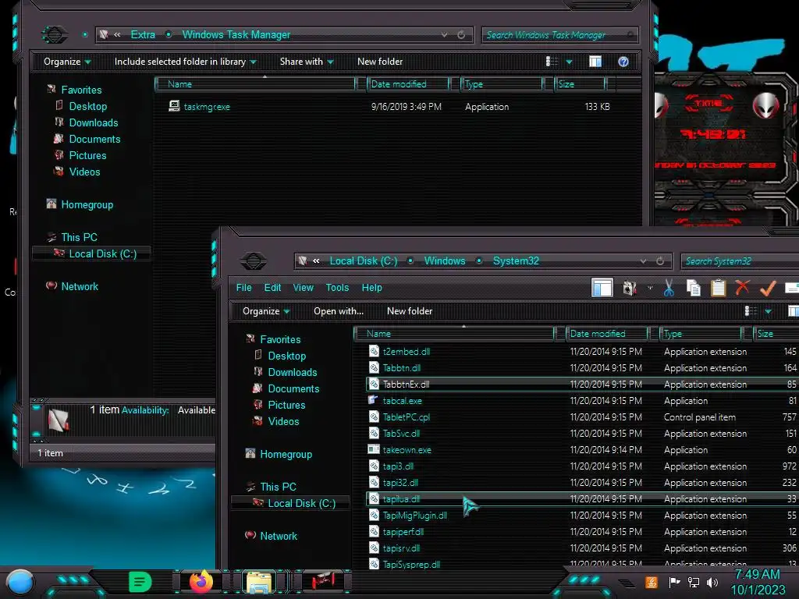Click Open with... in System32 window
The width and height of the screenshot is (799, 599).
[339, 311]
